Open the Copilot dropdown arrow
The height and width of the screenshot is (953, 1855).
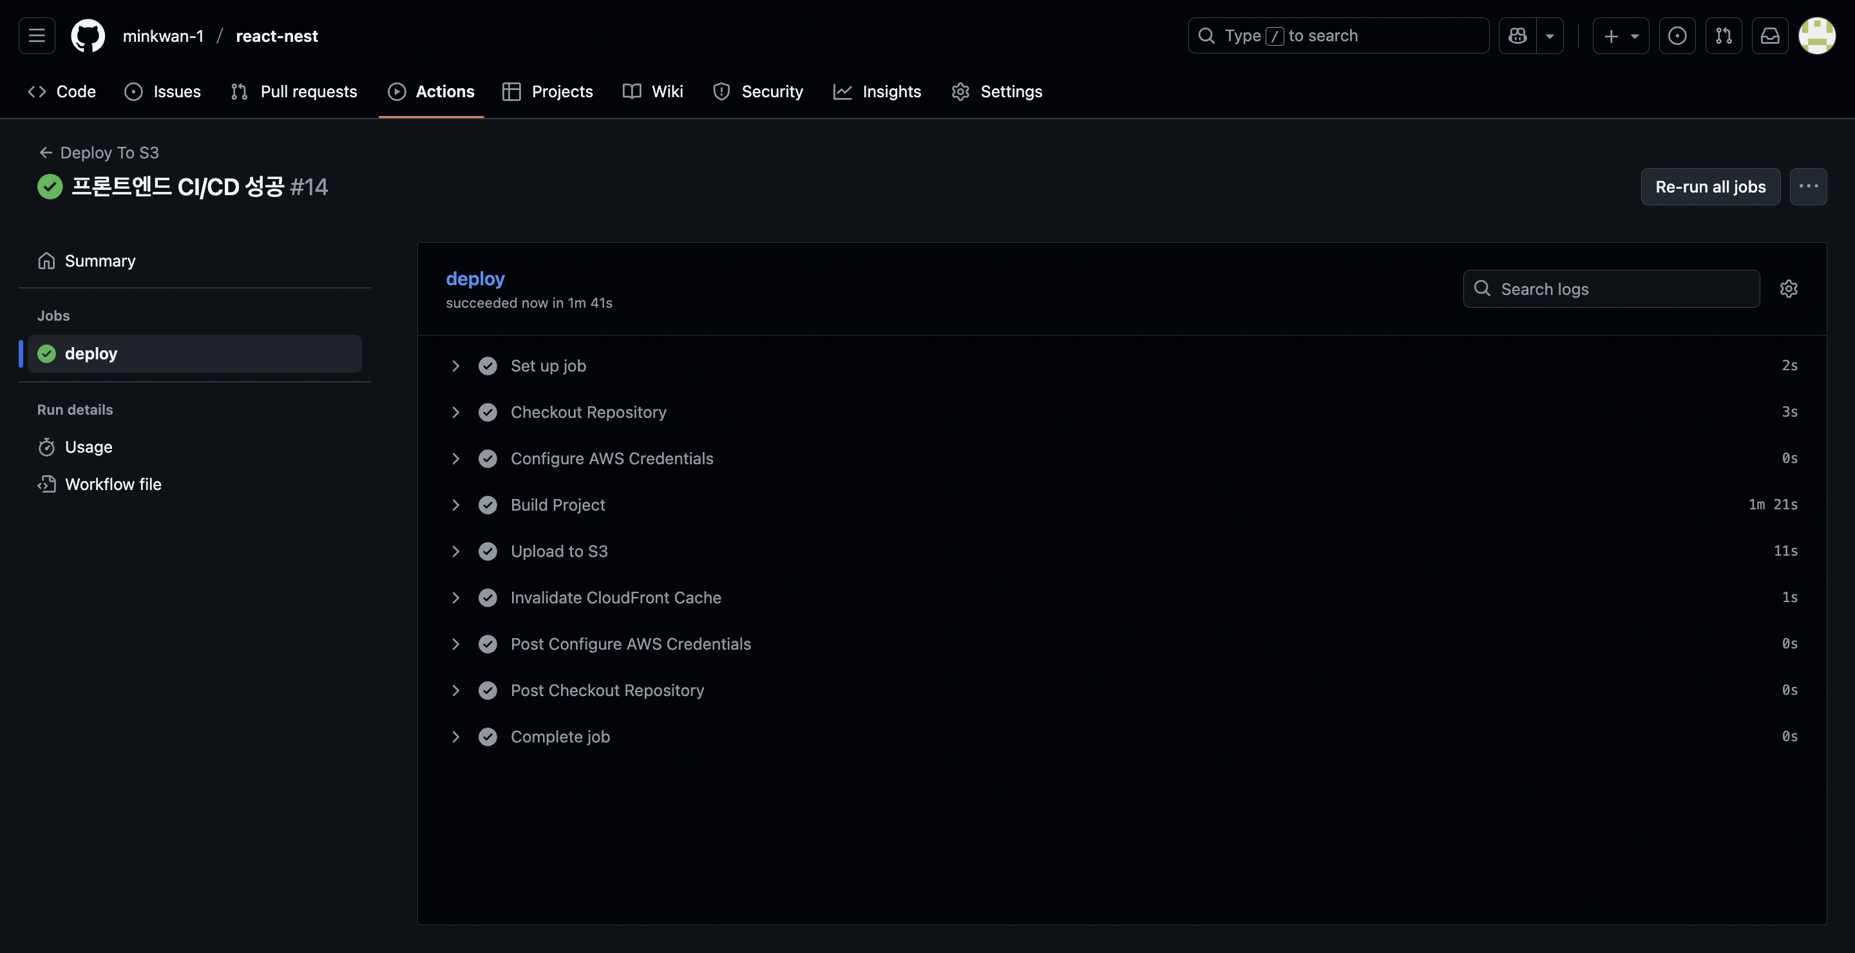point(1550,35)
